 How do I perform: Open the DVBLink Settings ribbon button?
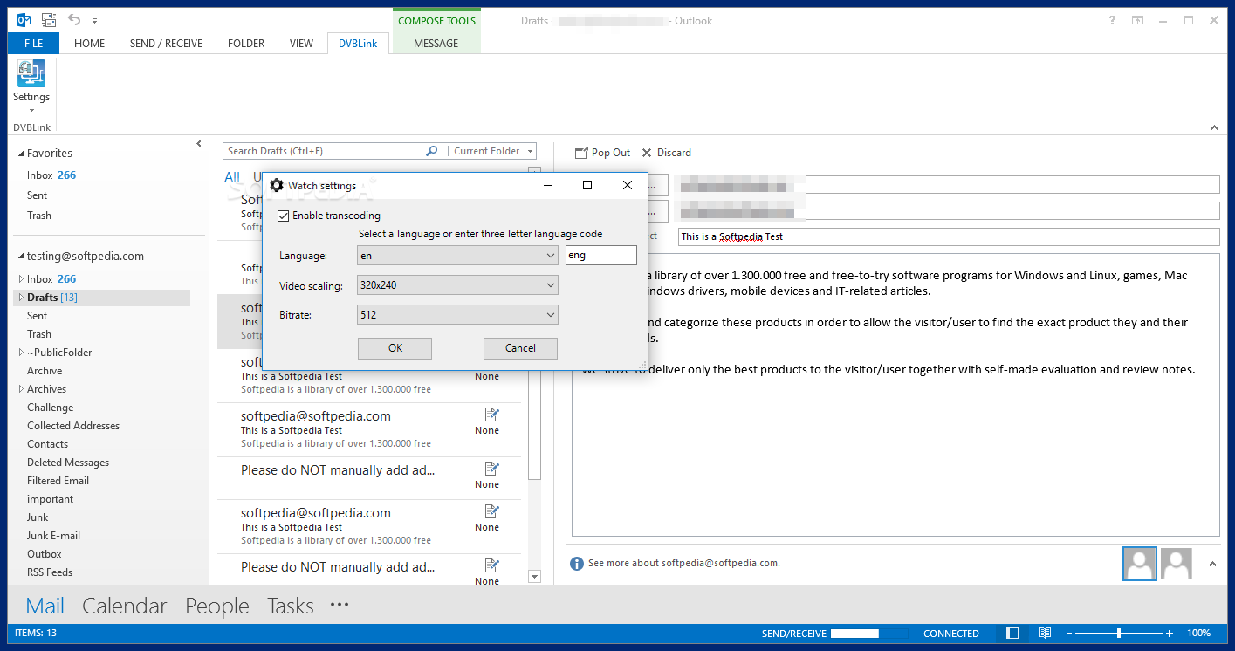coord(31,86)
